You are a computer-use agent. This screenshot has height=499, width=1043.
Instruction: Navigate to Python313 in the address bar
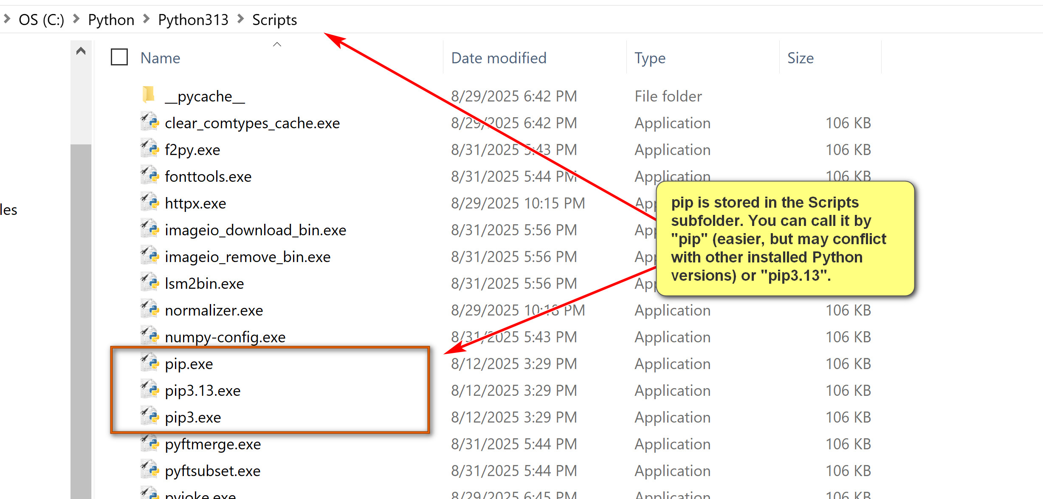[x=193, y=20]
